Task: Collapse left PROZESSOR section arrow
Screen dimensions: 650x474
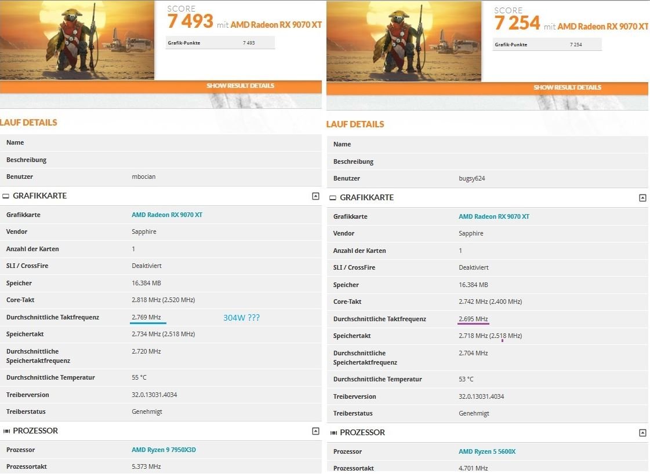Action: coord(315,431)
